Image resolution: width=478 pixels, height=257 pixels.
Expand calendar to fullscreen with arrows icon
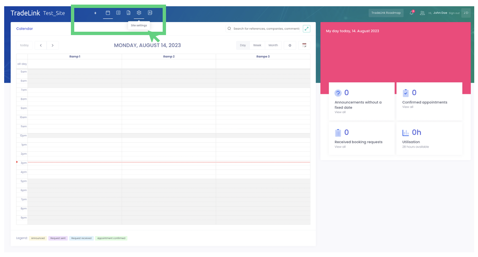(307, 29)
